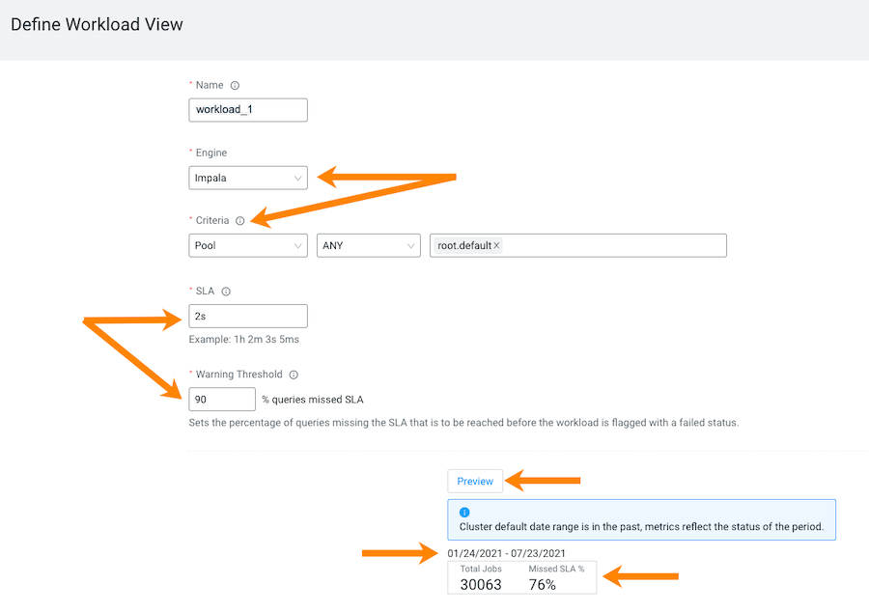Click the date range 01/24/2021 - 07/23/2021
This screenshot has height=612, width=869.
507,553
